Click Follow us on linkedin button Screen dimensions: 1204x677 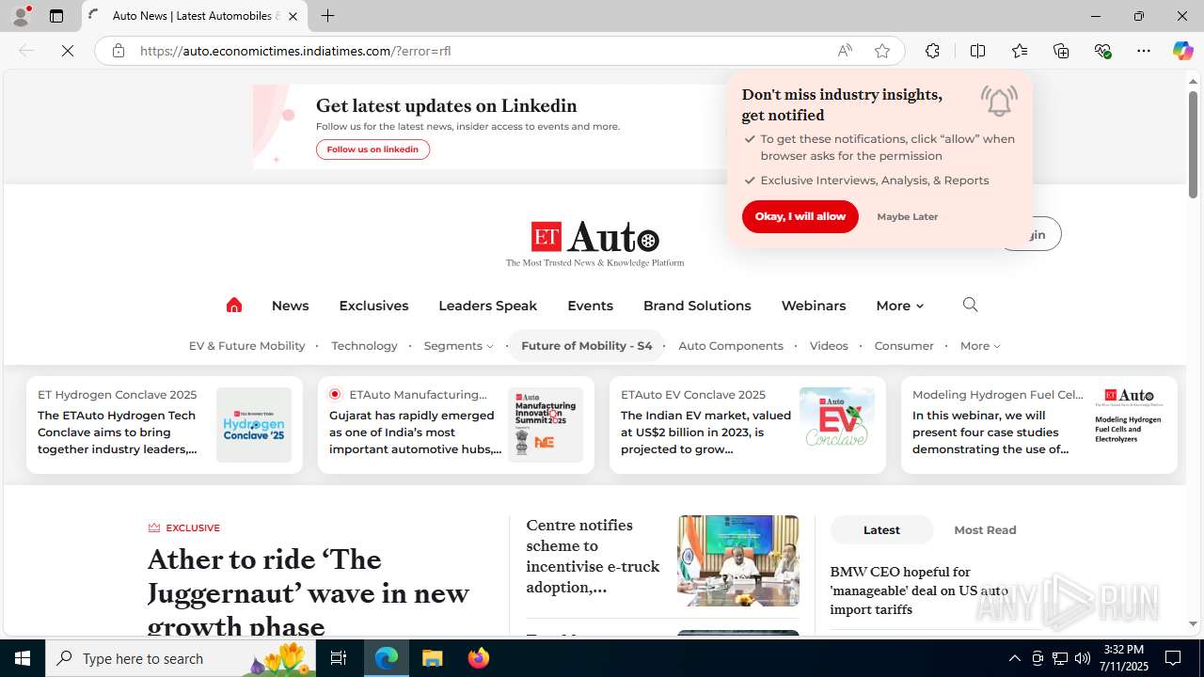(372, 150)
